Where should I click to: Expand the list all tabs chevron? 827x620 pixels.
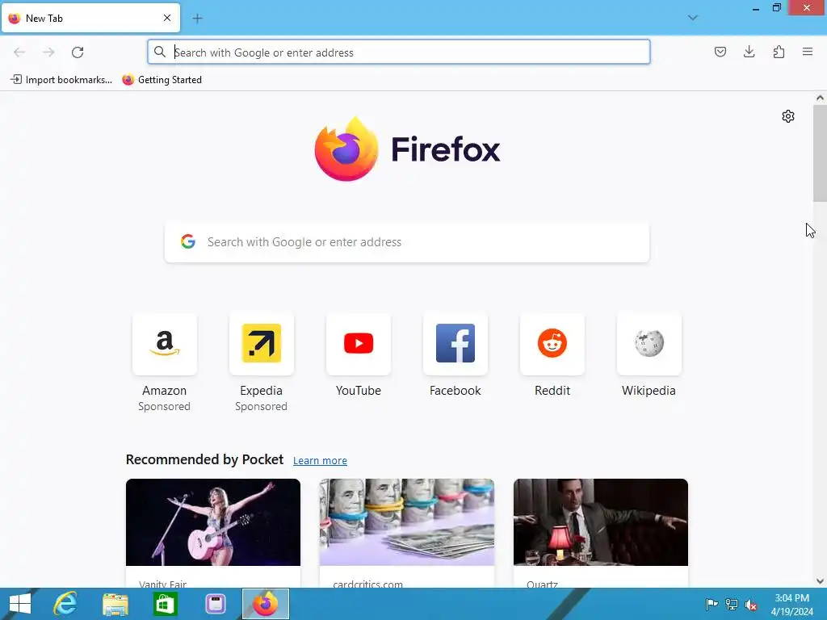(692, 18)
